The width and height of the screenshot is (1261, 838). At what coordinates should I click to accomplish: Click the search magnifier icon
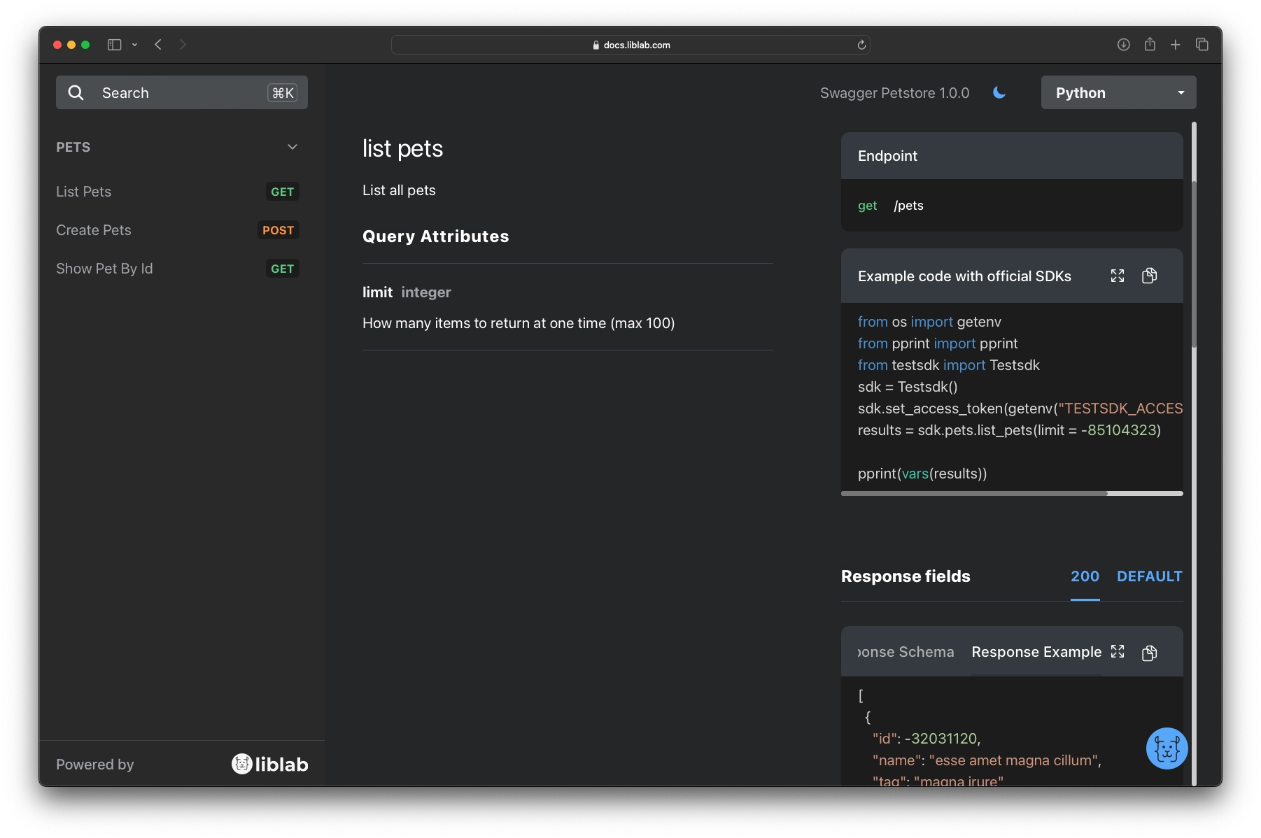pos(76,92)
